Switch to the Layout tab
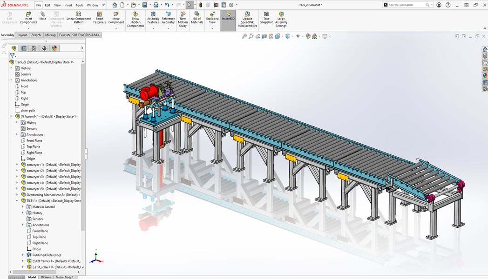488x279 pixels. 22,35
